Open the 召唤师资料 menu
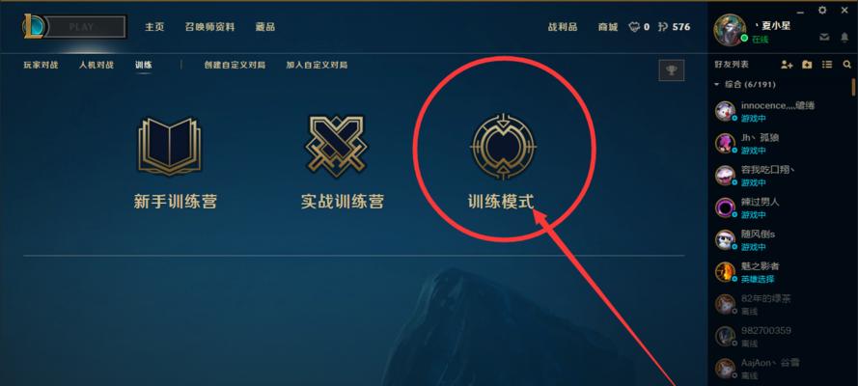Image resolution: width=858 pixels, height=386 pixels. 209,27
